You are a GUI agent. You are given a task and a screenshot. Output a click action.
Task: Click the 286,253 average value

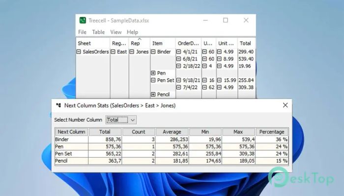(172, 139)
